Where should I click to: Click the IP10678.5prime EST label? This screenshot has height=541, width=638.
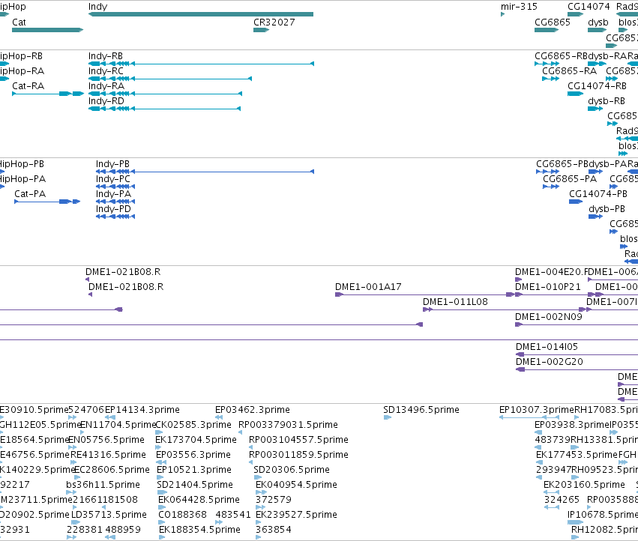click(603, 515)
